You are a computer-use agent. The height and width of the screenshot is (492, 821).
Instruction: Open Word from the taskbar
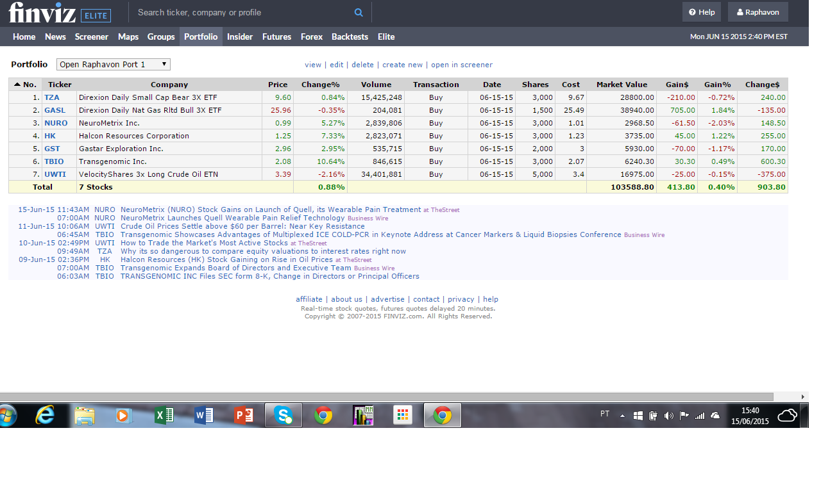tap(203, 416)
